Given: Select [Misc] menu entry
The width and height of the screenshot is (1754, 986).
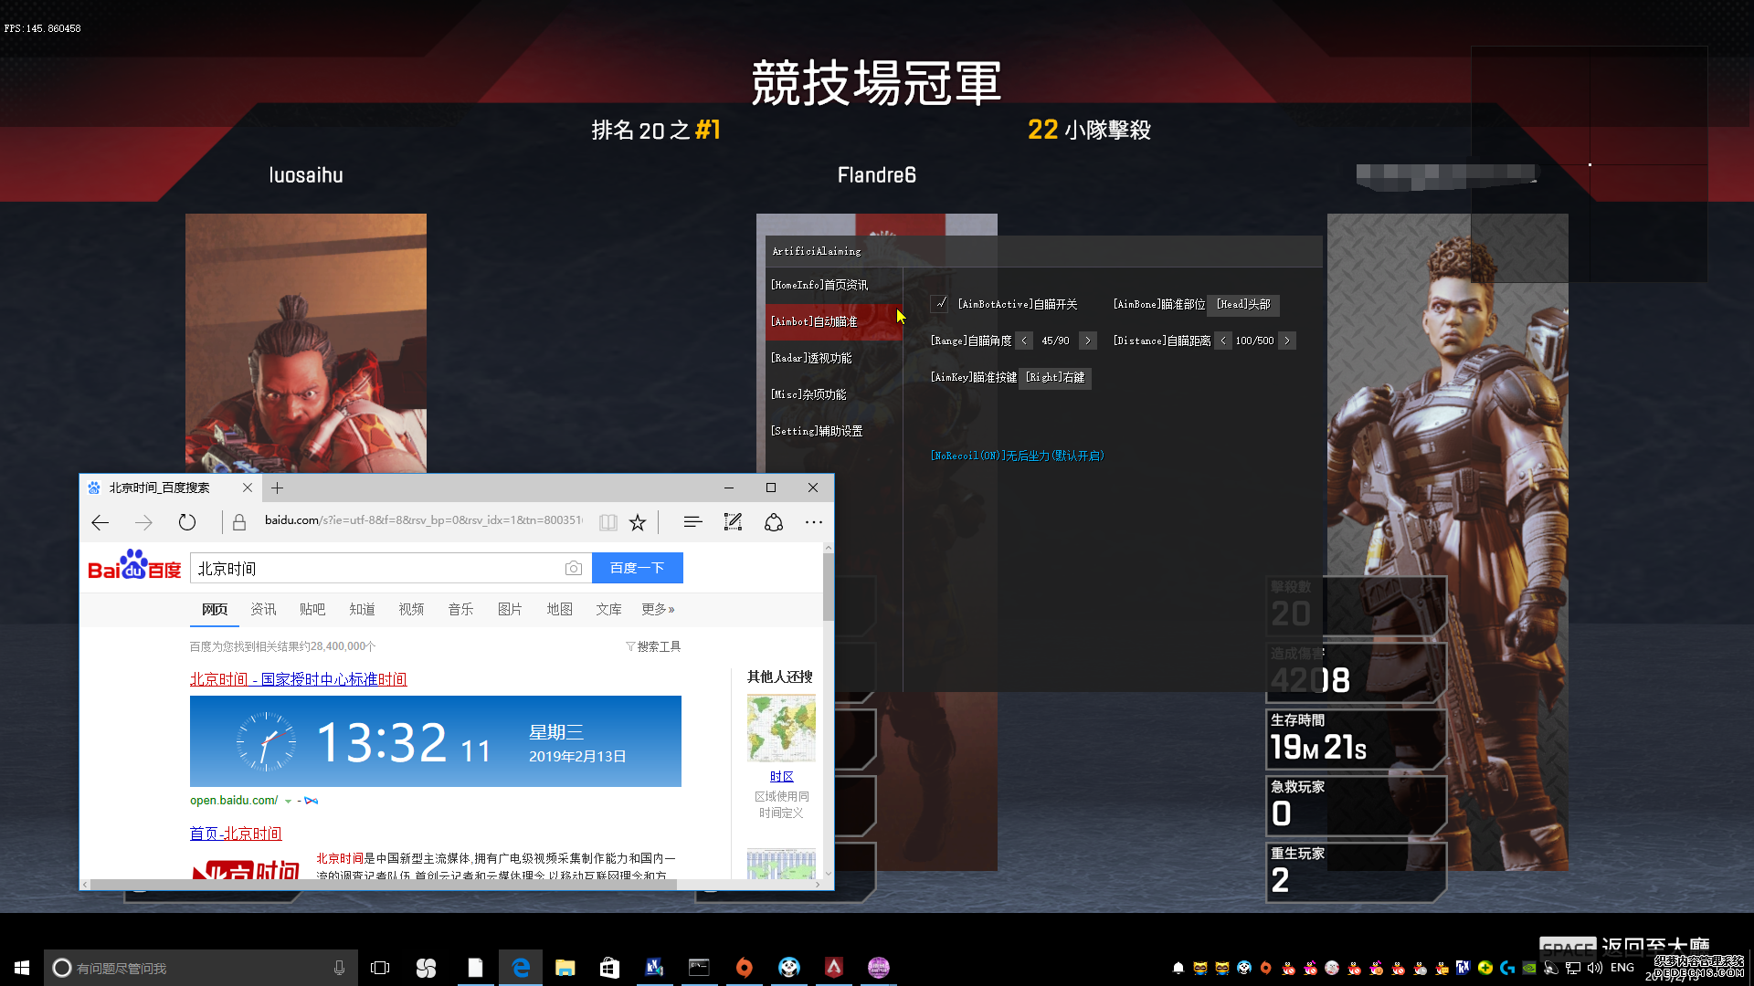Looking at the screenshot, I should pyautogui.click(x=834, y=394).
